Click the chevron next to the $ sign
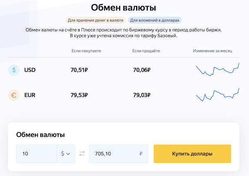This screenshot has width=249, height=176. pos(68,154)
